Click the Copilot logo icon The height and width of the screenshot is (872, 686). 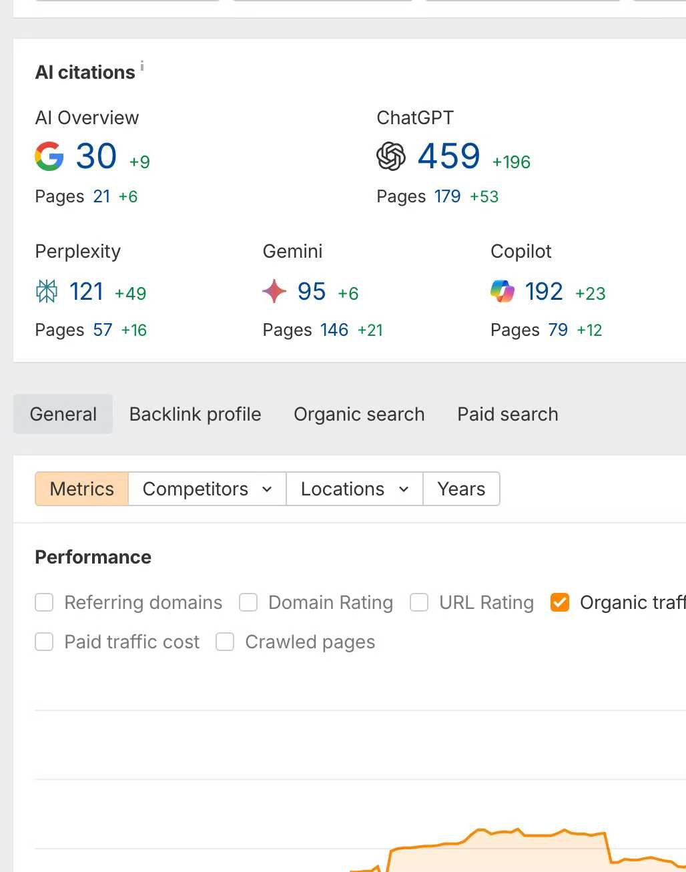(502, 292)
